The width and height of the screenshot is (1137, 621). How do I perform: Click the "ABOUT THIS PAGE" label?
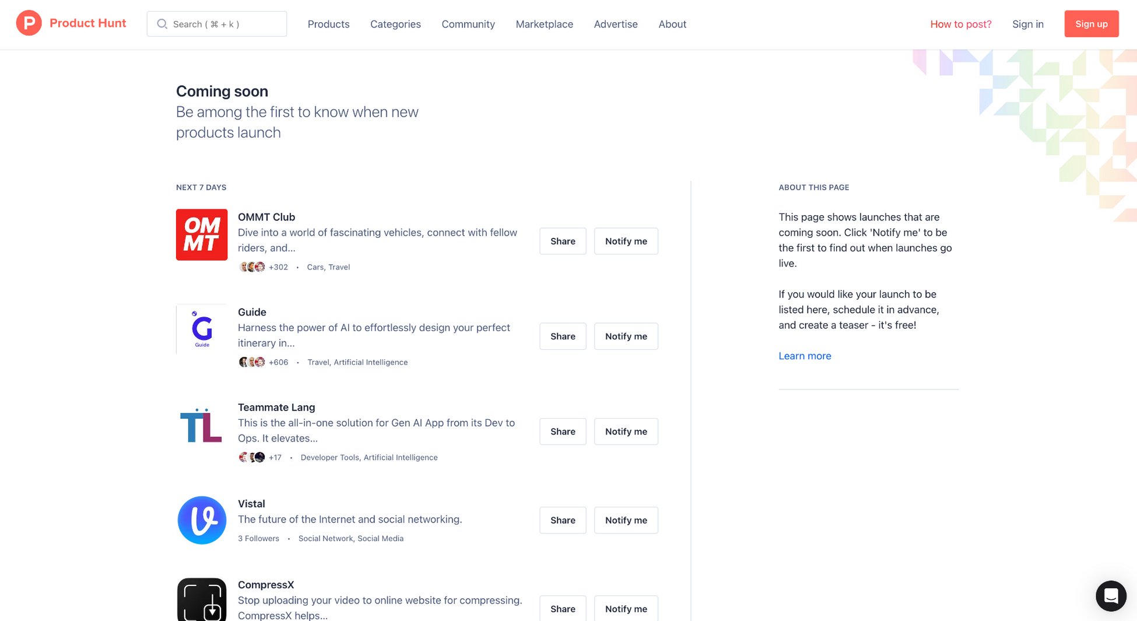(x=814, y=188)
